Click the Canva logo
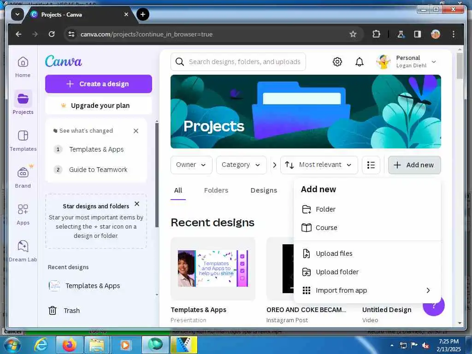Image resolution: width=472 pixels, height=354 pixels. click(64, 61)
